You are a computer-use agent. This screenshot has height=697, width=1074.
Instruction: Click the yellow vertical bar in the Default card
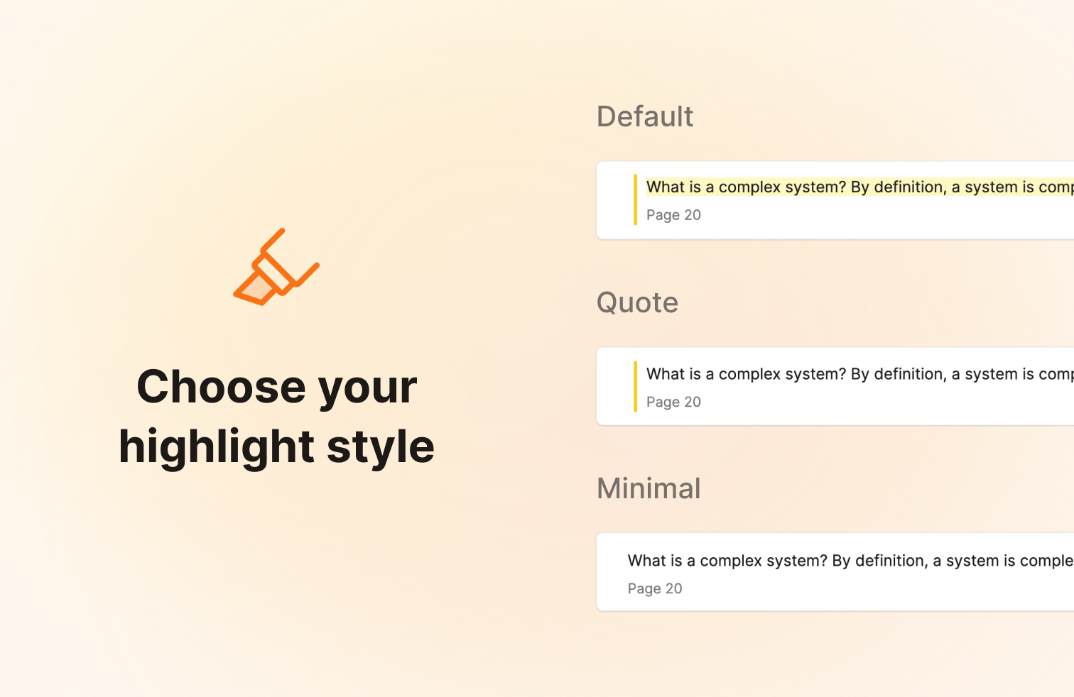pyautogui.click(x=635, y=199)
